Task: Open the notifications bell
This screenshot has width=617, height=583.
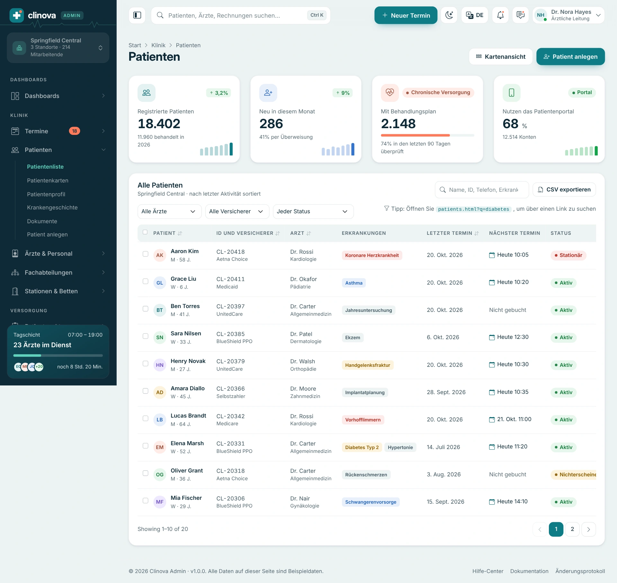Action: point(500,15)
